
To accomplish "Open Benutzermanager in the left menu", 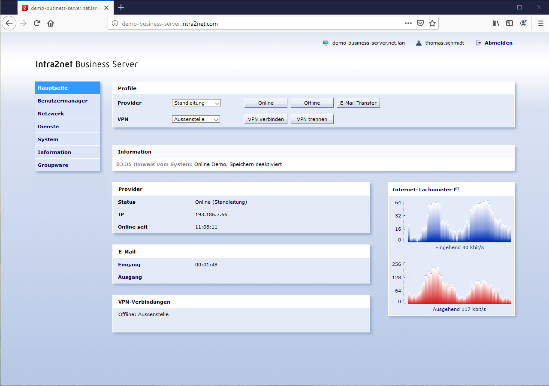I will click(x=67, y=101).
